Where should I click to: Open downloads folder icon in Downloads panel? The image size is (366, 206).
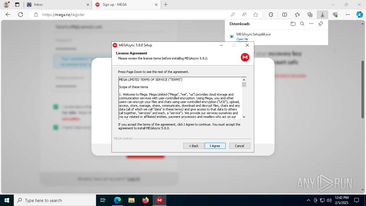[x=293, y=24]
